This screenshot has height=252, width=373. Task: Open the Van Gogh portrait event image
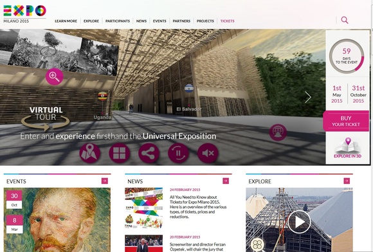[x=57, y=220]
